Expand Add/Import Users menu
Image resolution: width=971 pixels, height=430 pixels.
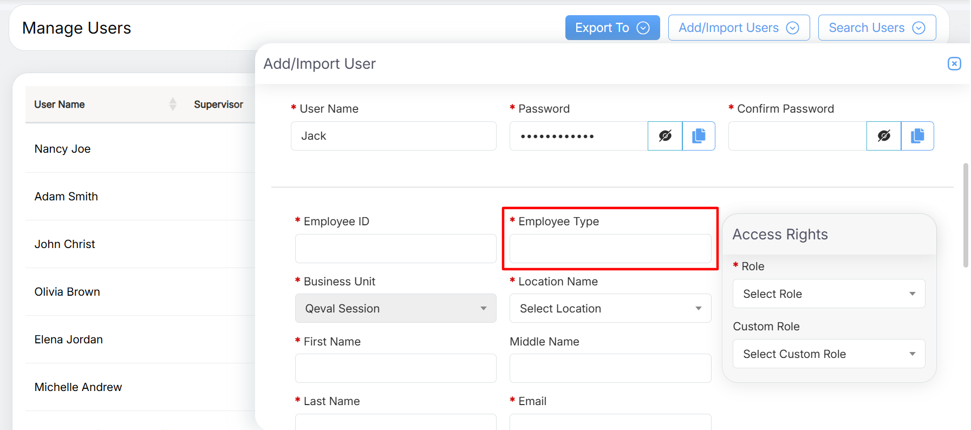(739, 28)
